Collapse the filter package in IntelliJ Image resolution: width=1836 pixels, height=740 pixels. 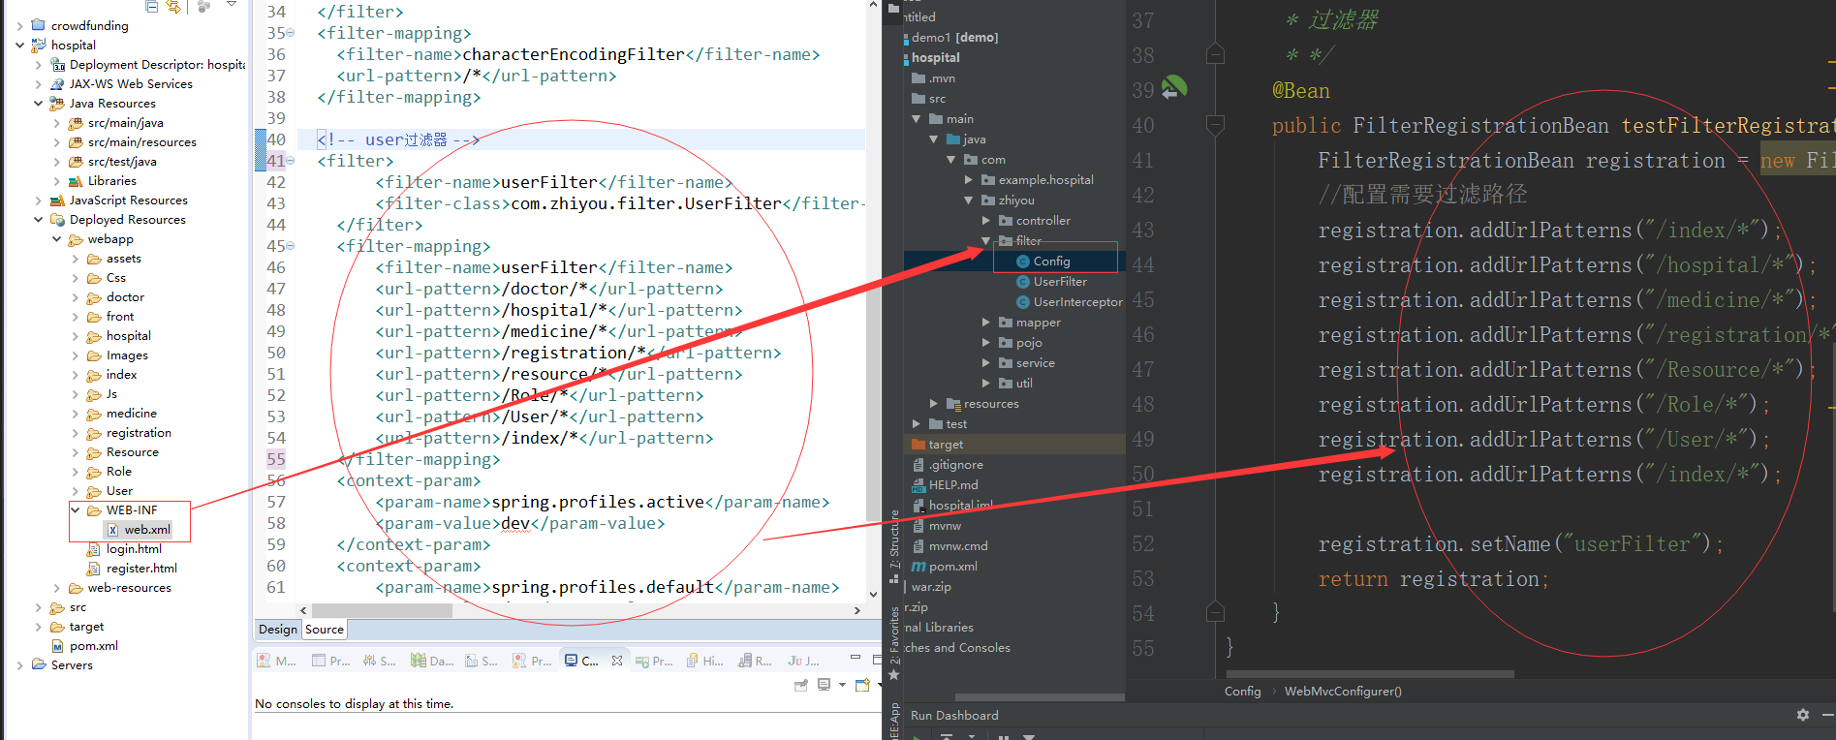tap(986, 241)
